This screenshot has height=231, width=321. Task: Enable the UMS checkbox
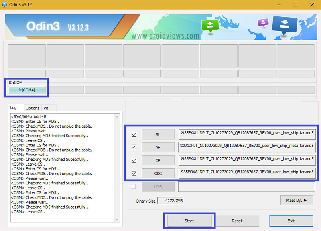tap(133, 186)
